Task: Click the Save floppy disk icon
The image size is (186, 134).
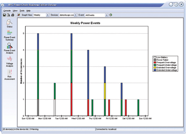Action: 4,15
